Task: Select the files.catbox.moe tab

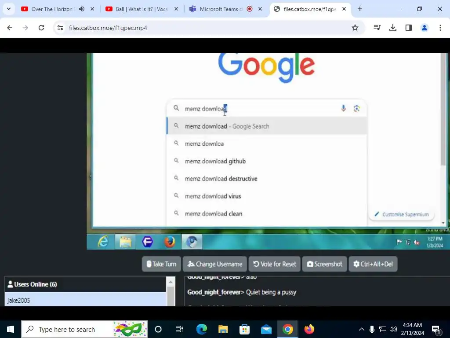Action: (310, 9)
